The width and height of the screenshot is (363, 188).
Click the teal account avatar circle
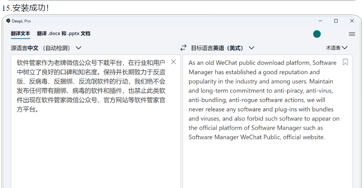[x=317, y=34]
